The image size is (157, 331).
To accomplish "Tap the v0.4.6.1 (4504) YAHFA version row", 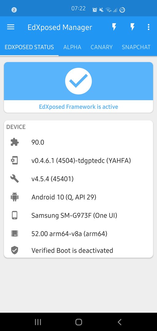I will point(78,161).
